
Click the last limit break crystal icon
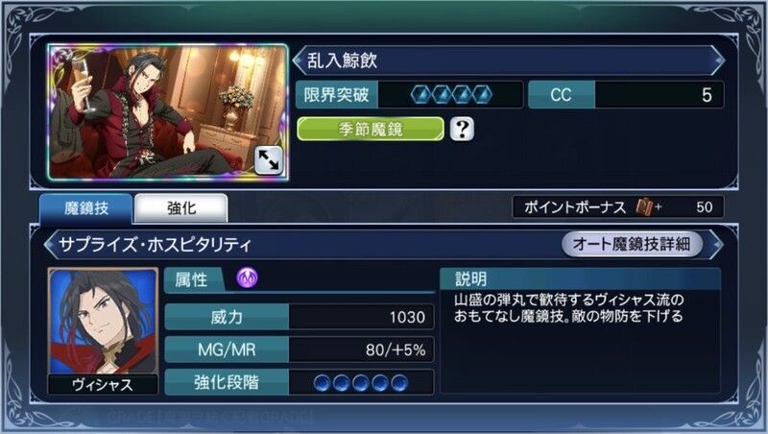pos(482,94)
